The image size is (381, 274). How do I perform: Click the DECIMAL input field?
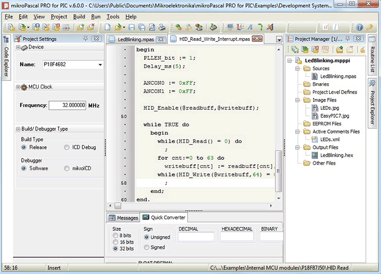coord(196,236)
